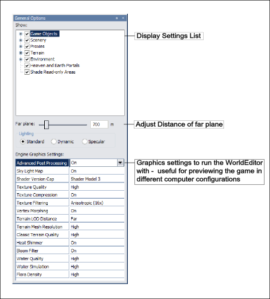Choose Specular lighting option
Viewport: 270px width, 299px height.
(x=85, y=142)
